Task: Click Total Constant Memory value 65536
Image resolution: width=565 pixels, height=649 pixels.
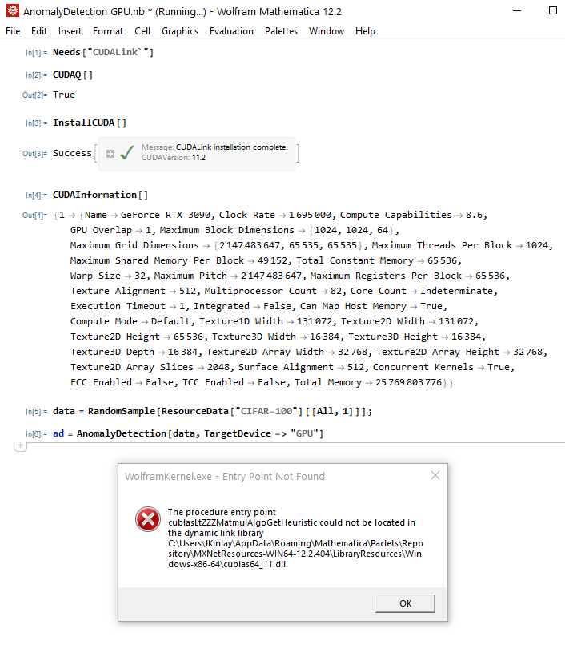Action: point(443,260)
